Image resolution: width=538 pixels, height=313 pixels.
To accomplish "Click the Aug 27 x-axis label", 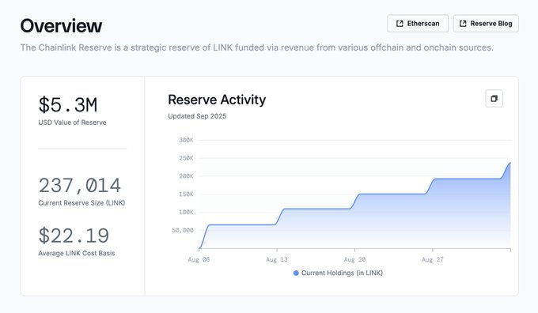I will [433, 259].
